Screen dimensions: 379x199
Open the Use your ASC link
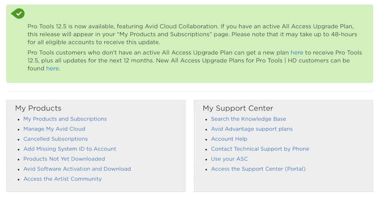[x=229, y=159]
